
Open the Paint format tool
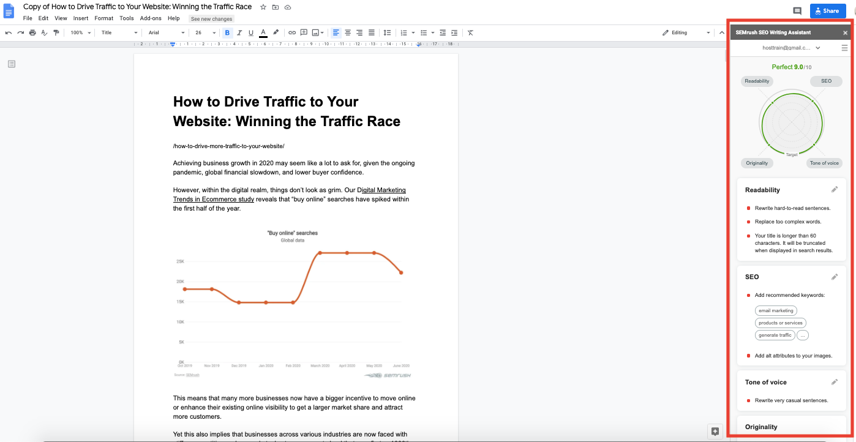click(56, 32)
